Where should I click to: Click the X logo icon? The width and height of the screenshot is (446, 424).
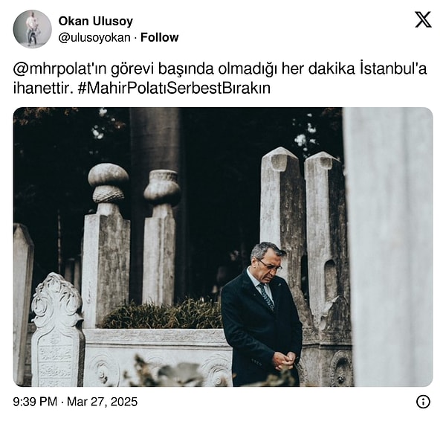coord(423,19)
